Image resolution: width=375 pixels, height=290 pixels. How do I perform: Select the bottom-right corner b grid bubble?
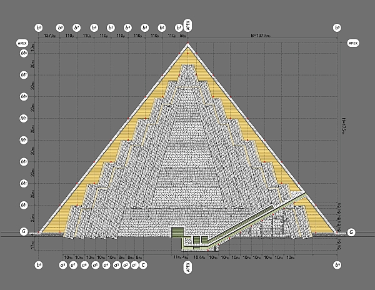[337, 265]
